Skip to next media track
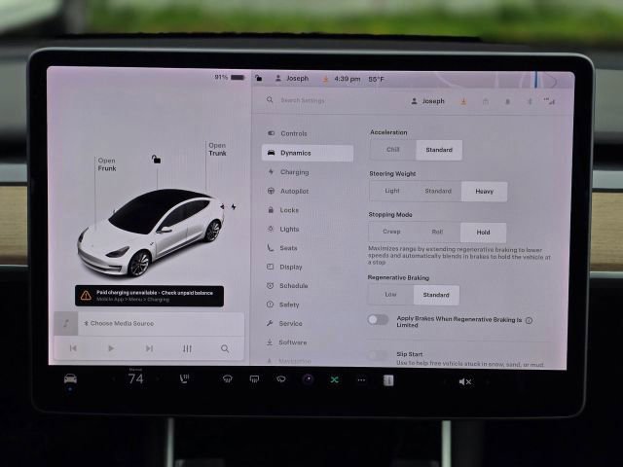This screenshot has height=467, width=623. click(x=149, y=348)
